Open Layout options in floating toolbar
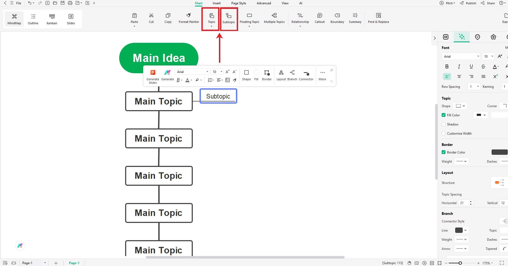 click(x=281, y=75)
